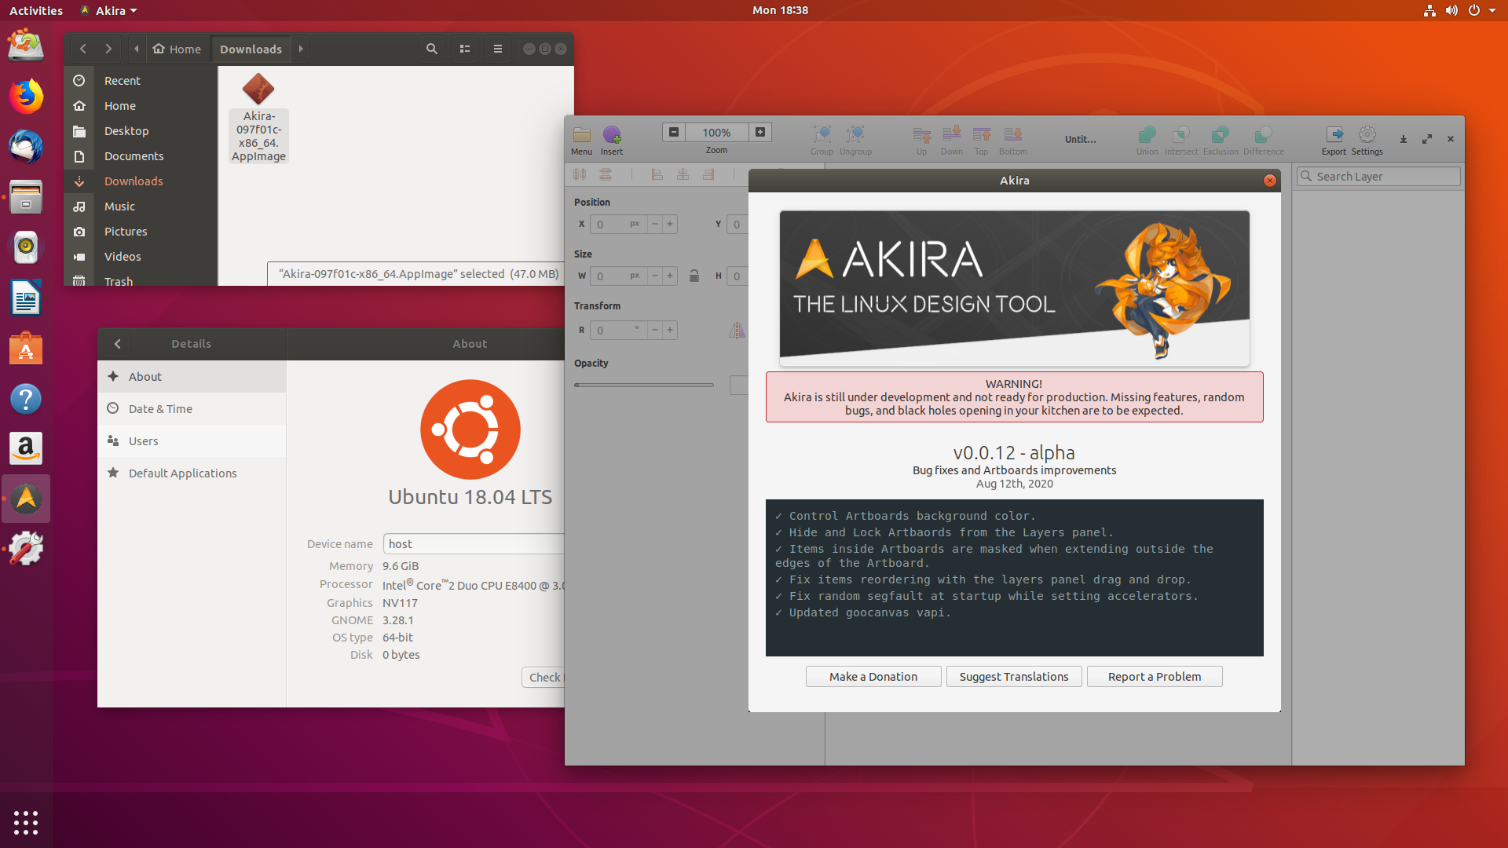Close the Akira about dialog
Screen dimensions: 1508x848
(1270, 181)
